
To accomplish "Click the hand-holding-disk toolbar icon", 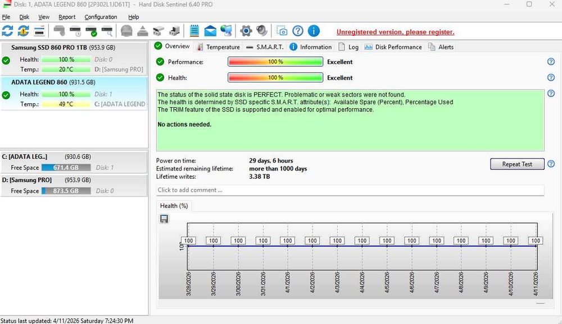I will 59,31.
